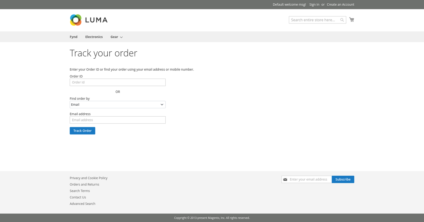The width and height of the screenshot is (424, 222).
Task: Open the Email selector under Find order by
Action: click(x=118, y=104)
